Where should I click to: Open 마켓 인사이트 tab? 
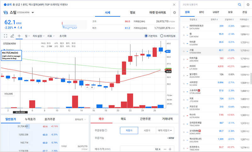tap(158, 13)
